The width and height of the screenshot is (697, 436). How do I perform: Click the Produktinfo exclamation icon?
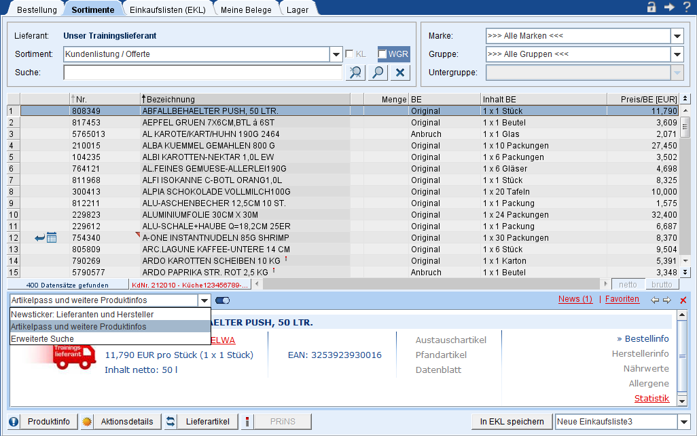click(x=14, y=422)
